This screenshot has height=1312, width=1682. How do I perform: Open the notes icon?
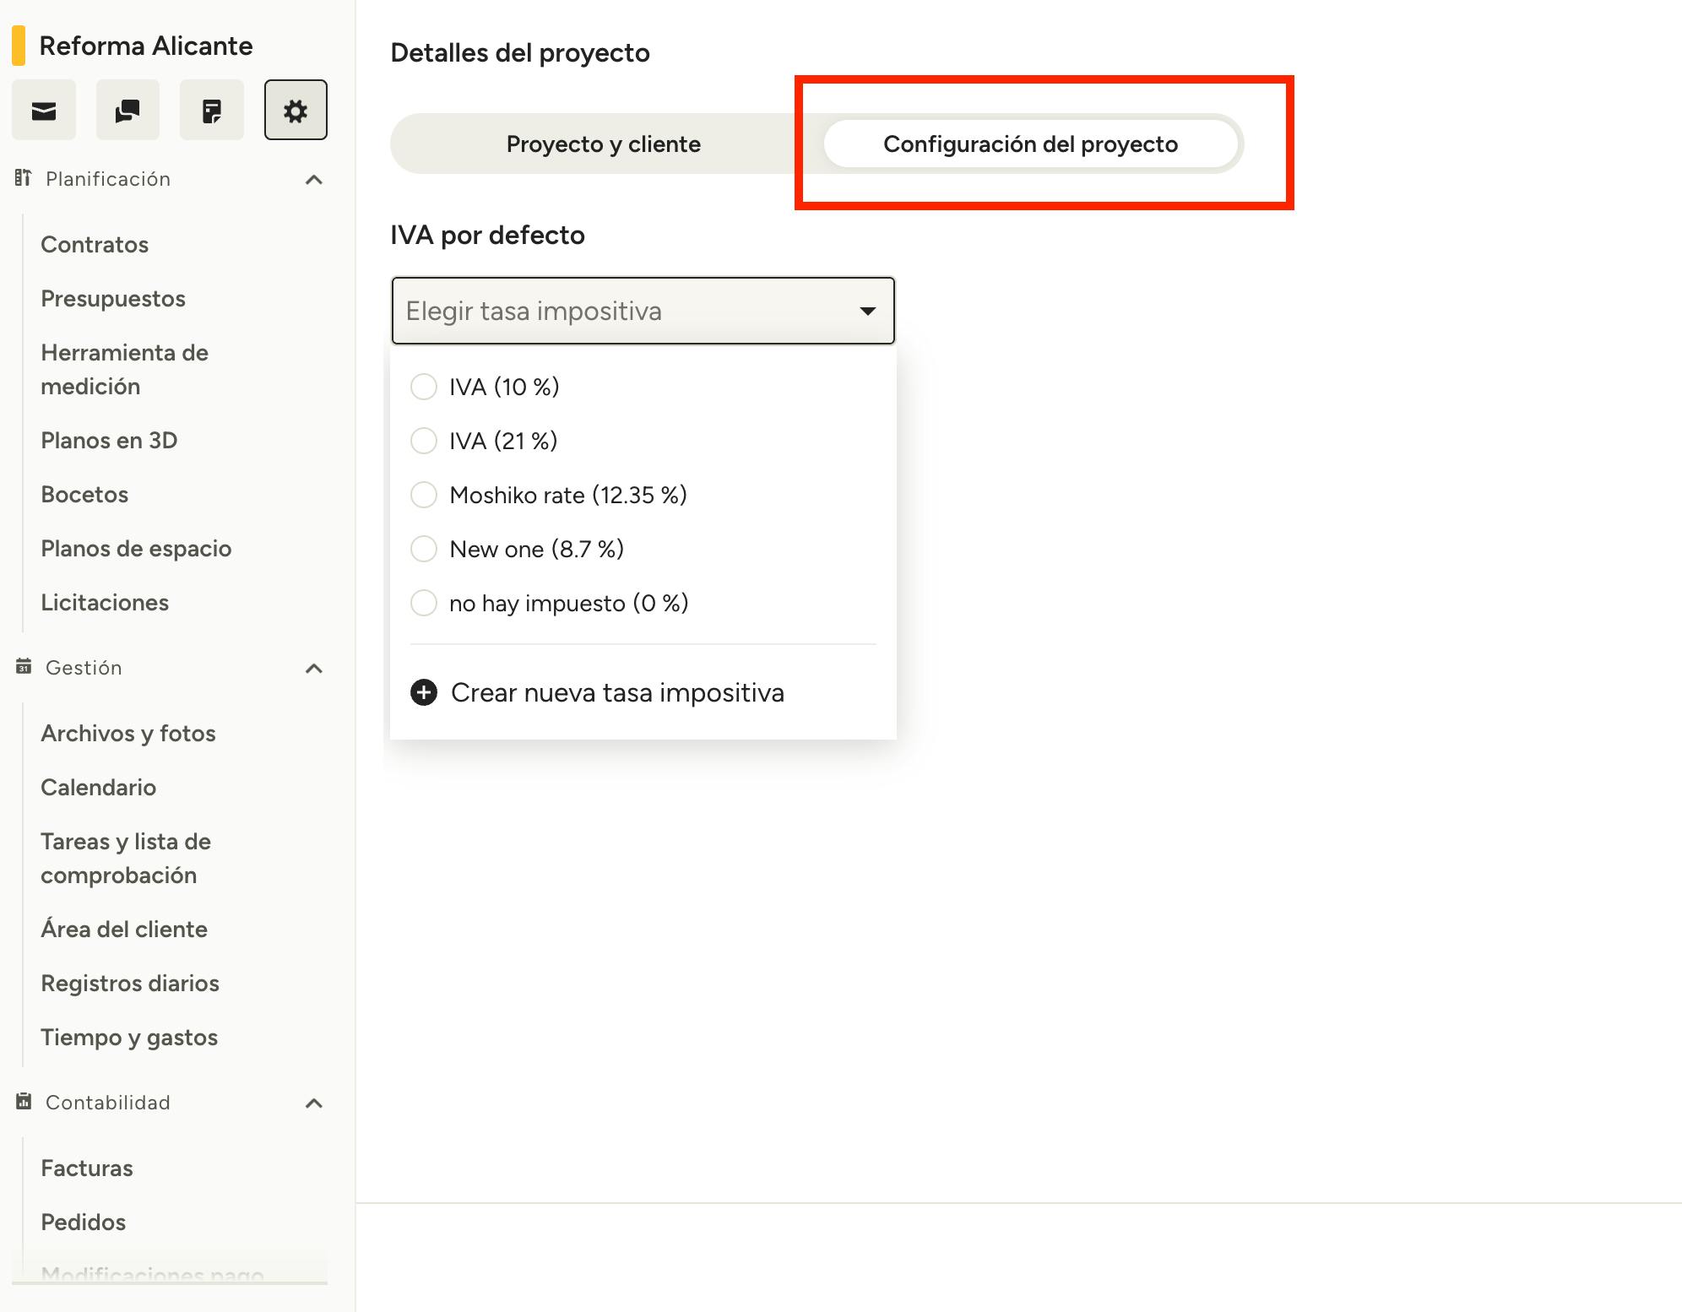coord(212,111)
